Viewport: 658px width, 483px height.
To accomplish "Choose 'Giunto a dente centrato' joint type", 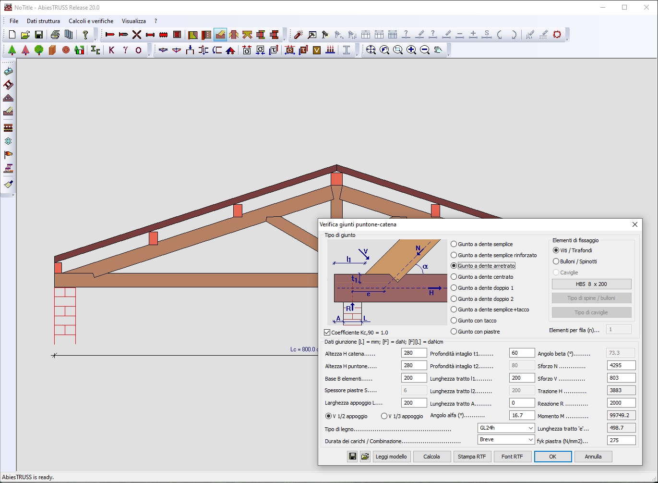I will (x=482, y=277).
